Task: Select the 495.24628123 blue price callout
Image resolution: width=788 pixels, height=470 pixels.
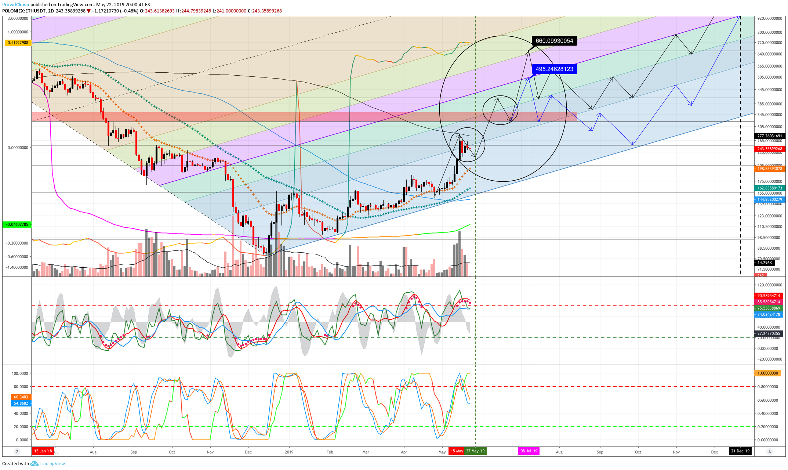Action: 554,69
